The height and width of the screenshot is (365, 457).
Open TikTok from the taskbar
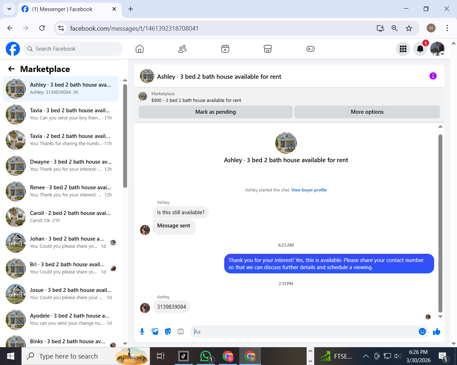[184, 356]
